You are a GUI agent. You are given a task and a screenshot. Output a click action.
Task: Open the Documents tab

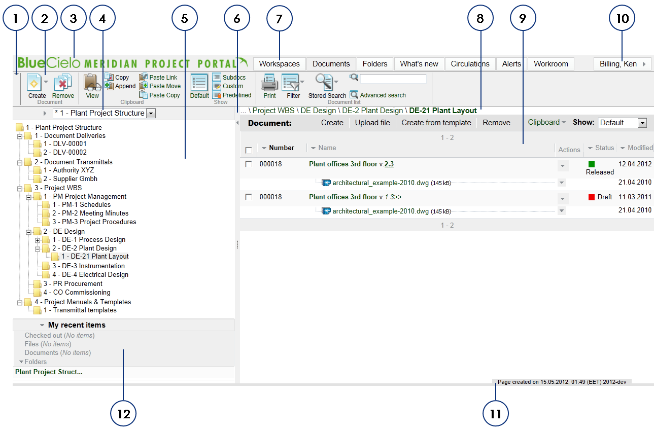coord(331,64)
